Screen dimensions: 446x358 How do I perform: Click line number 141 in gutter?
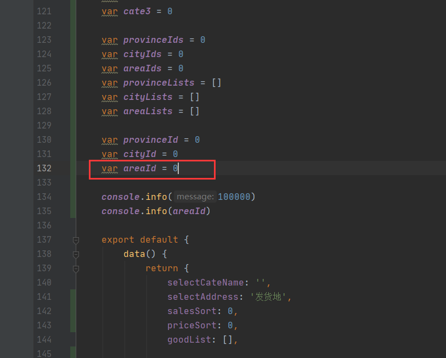(44, 297)
